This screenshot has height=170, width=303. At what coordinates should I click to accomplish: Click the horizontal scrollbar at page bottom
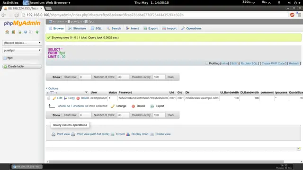[x=166, y=161]
